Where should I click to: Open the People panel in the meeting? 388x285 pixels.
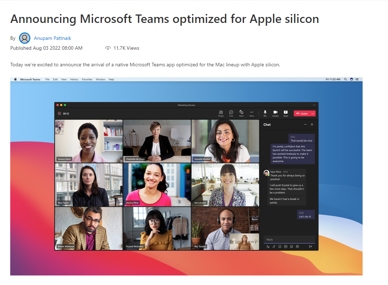coord(221,113)
